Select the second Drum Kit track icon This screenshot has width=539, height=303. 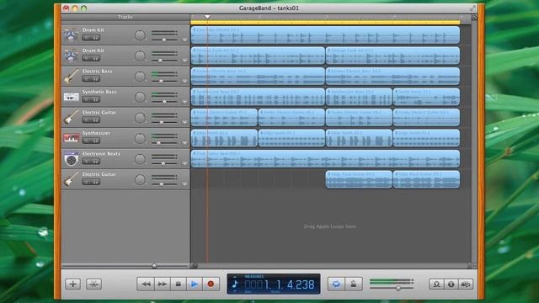(x=71, y=56)
